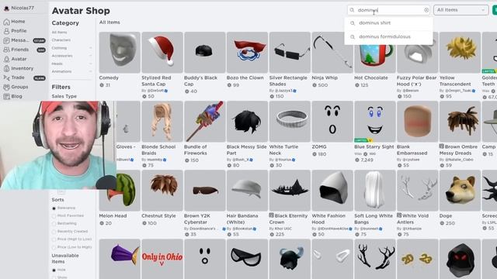Screen dimensions: 497x279
Task: Open the Bozo the Clown item
Action: tap(247, 52)
